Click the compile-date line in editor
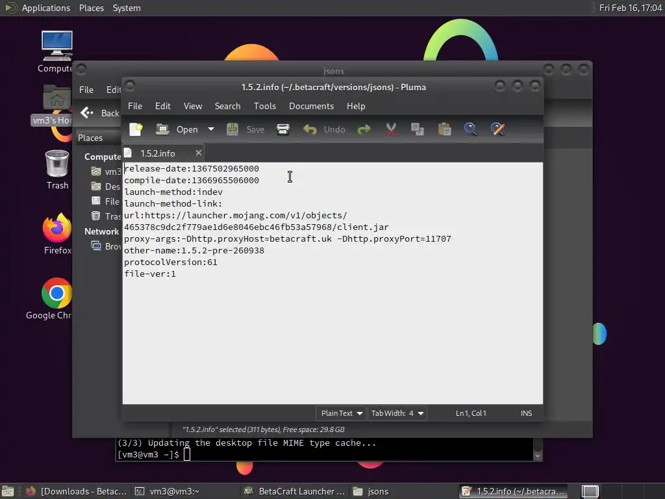The height and width of the screenshot is (499, 665). tap(192, 181)
